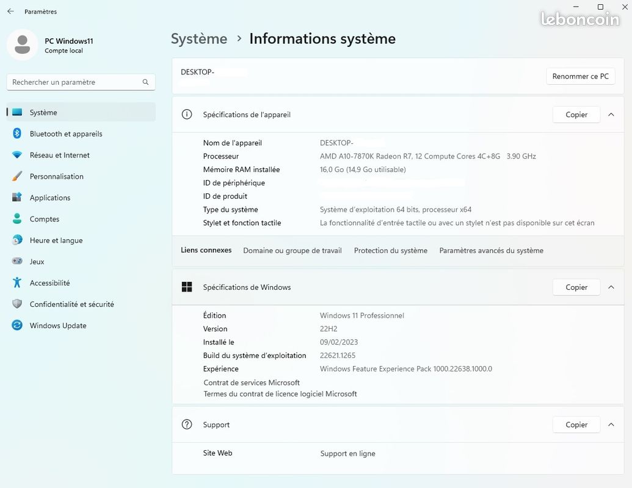Open Bluetooth et appareils settings
Viewport: 632px width, 488px height.
pyautogui.click(x=81, y=134)
